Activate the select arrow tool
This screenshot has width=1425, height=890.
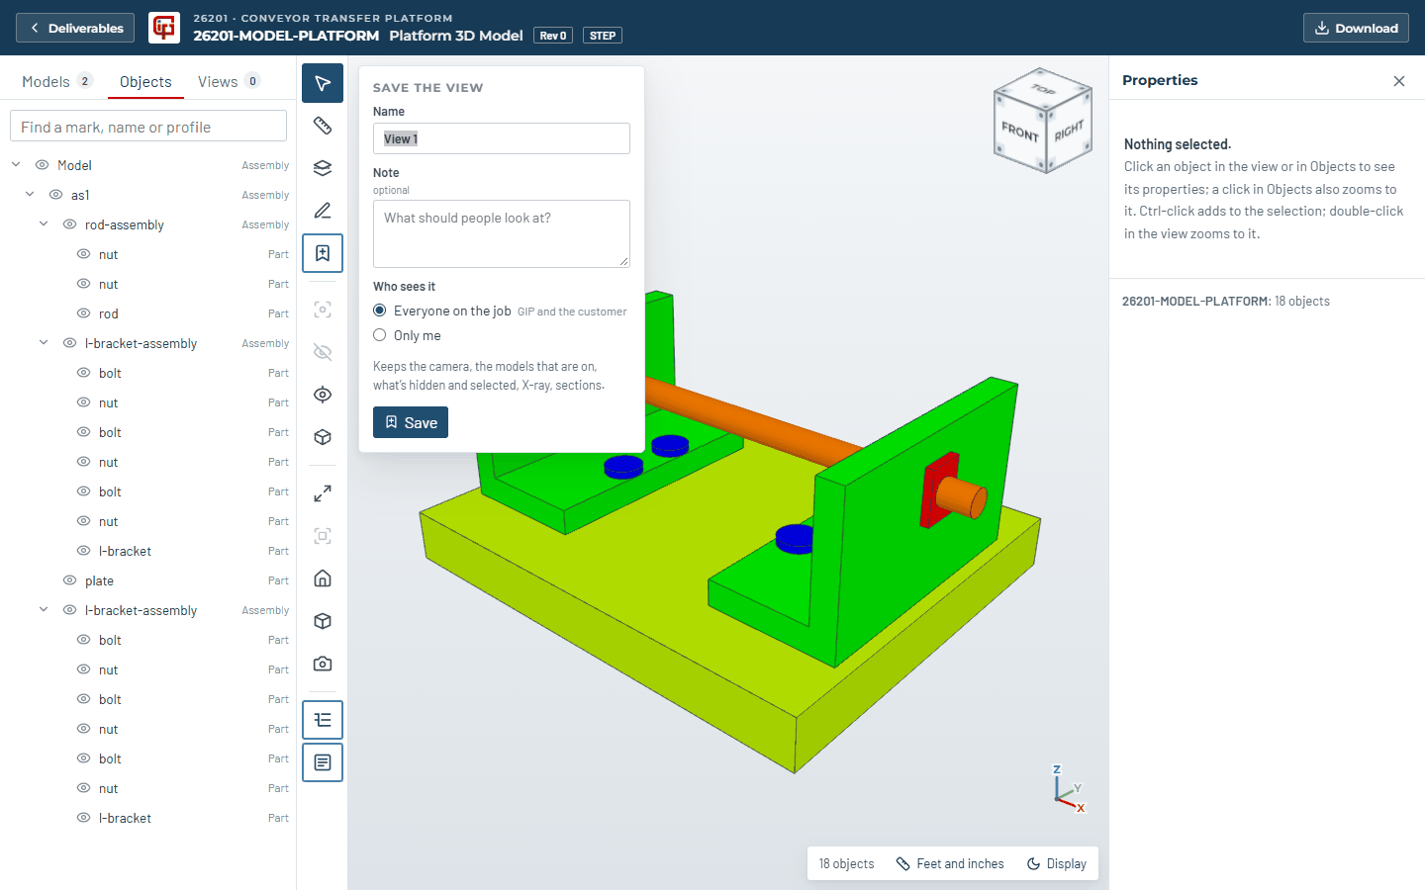point(323,83)
